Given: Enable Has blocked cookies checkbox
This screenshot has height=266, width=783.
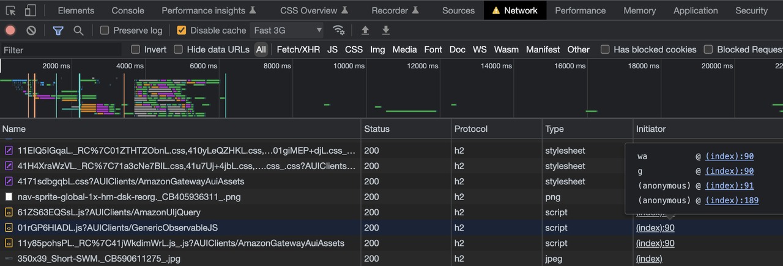Looking at the screenshot, I should pos(605,49).
